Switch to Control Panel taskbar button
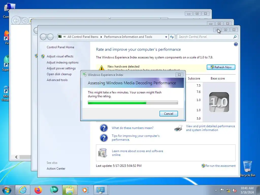 101,190
